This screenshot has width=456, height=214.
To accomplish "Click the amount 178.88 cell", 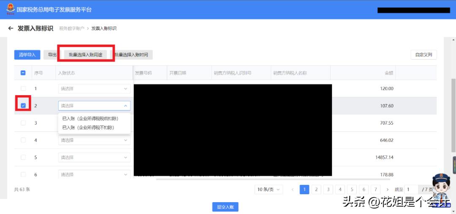I will point(386,174).
